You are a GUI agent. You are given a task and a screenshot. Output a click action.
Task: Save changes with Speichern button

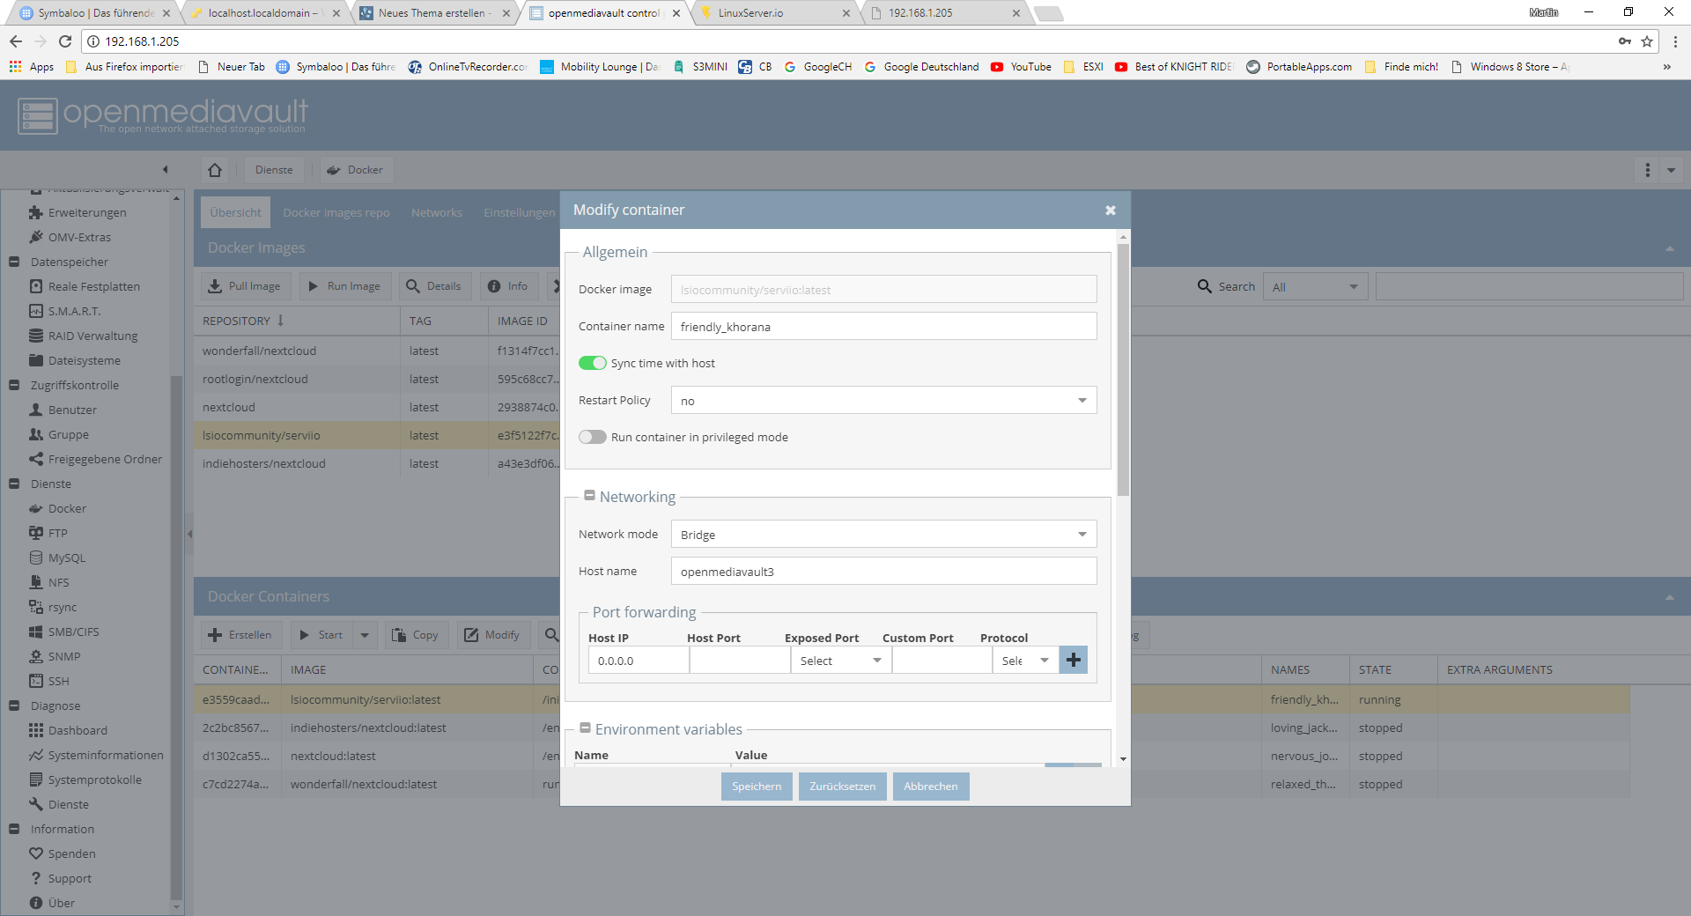[757, 787]
